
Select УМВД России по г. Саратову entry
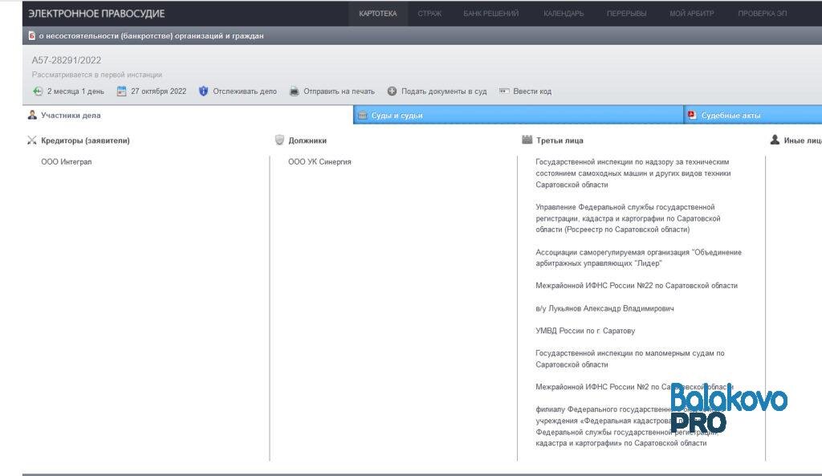pyautogui.click(x=585, y=331)
